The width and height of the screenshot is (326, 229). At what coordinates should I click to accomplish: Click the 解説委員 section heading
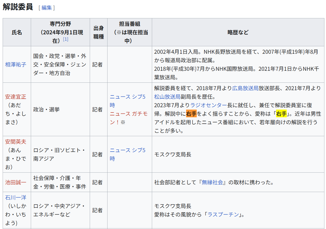[x=18, y=7]
